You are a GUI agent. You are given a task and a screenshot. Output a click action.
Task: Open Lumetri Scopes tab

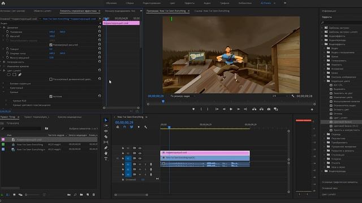point(42,11)
